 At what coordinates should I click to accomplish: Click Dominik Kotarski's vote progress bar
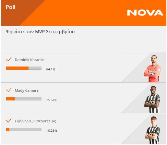click(x=24, y=68)
